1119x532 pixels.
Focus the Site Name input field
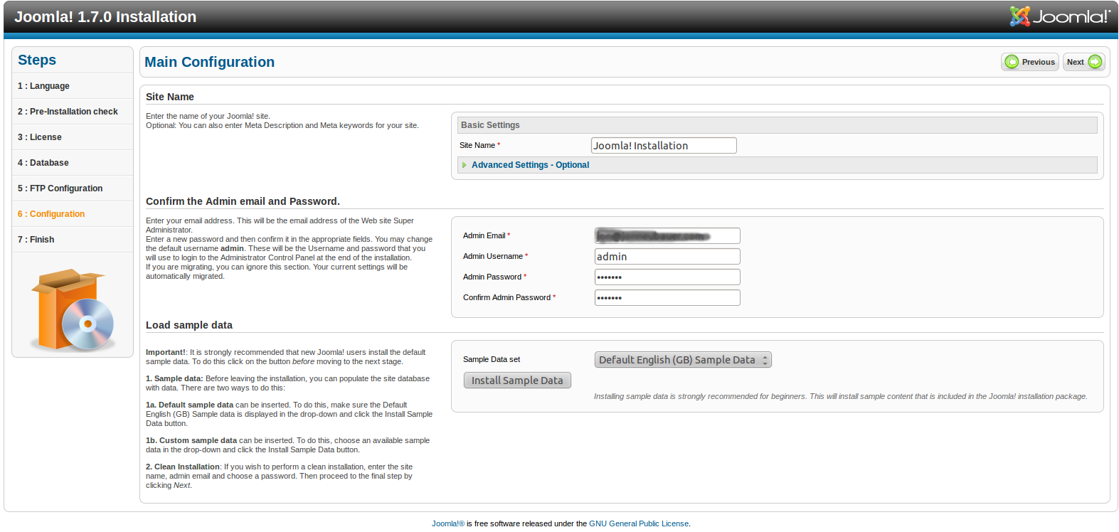pyautogui.click(x=664, y=146)
